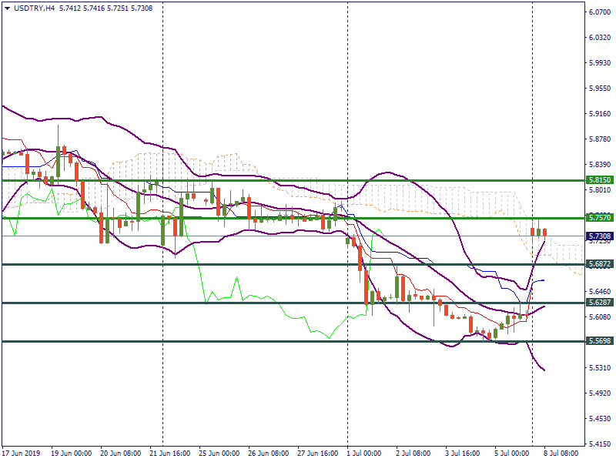Click the 17 Jun 2019 date label
Screen dimensions: 616x462
(x=23, y=454)
